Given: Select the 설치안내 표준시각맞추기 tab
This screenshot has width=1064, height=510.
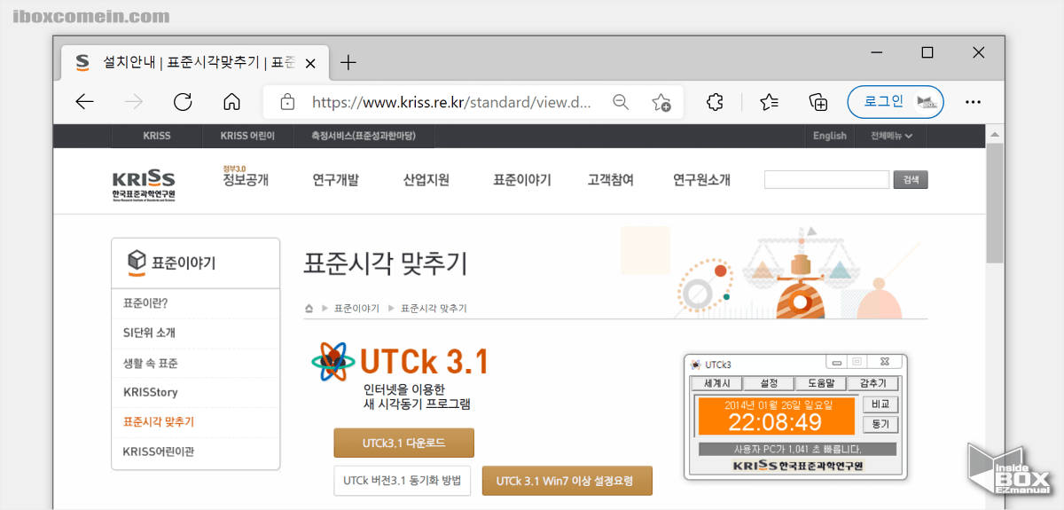Looking at the screenshot, I should [x=194, y=62].
